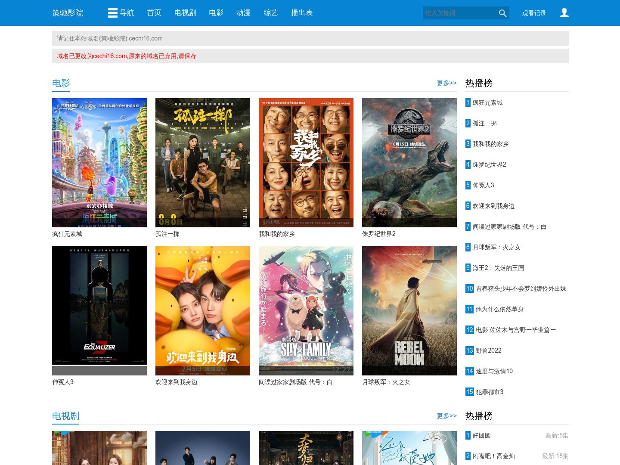
Task: Open 观看记录 viewing history
Action: (534, 13)
